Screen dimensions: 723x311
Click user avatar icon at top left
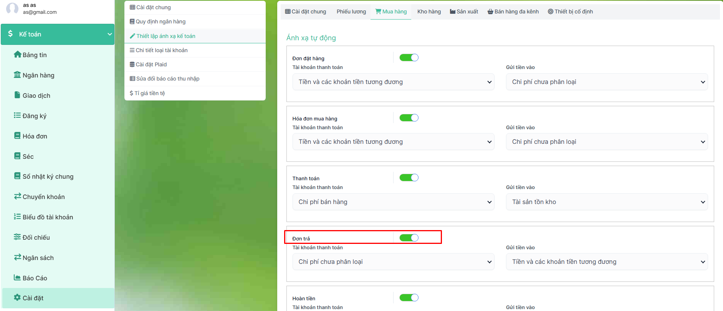coord(12,8)
